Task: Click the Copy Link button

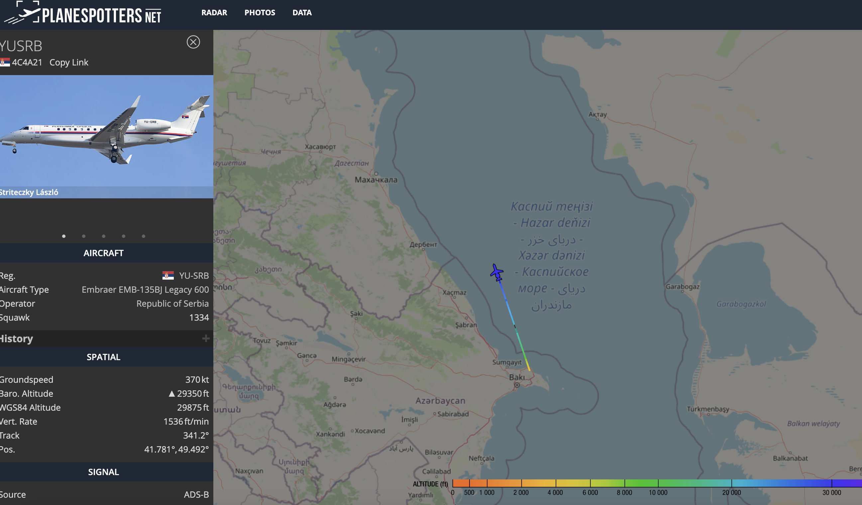Action: 69,62
